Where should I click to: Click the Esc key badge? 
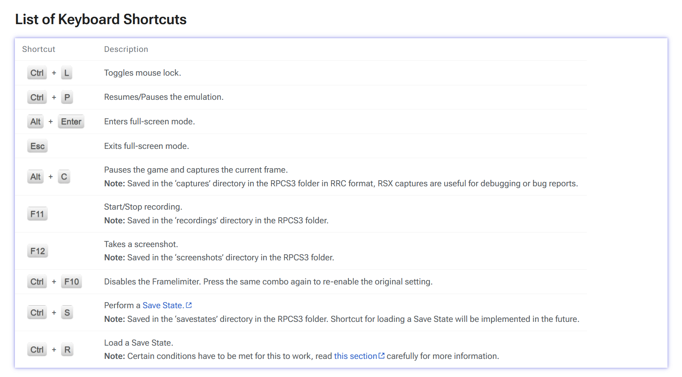click(x=37, y=146)
